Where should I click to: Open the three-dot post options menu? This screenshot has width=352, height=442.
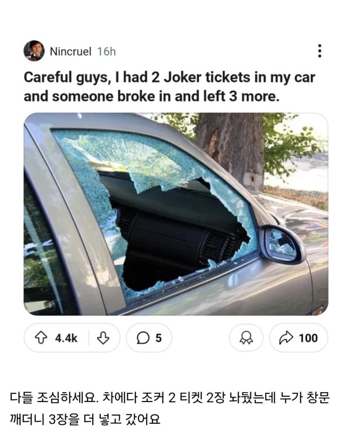point(320,51)
